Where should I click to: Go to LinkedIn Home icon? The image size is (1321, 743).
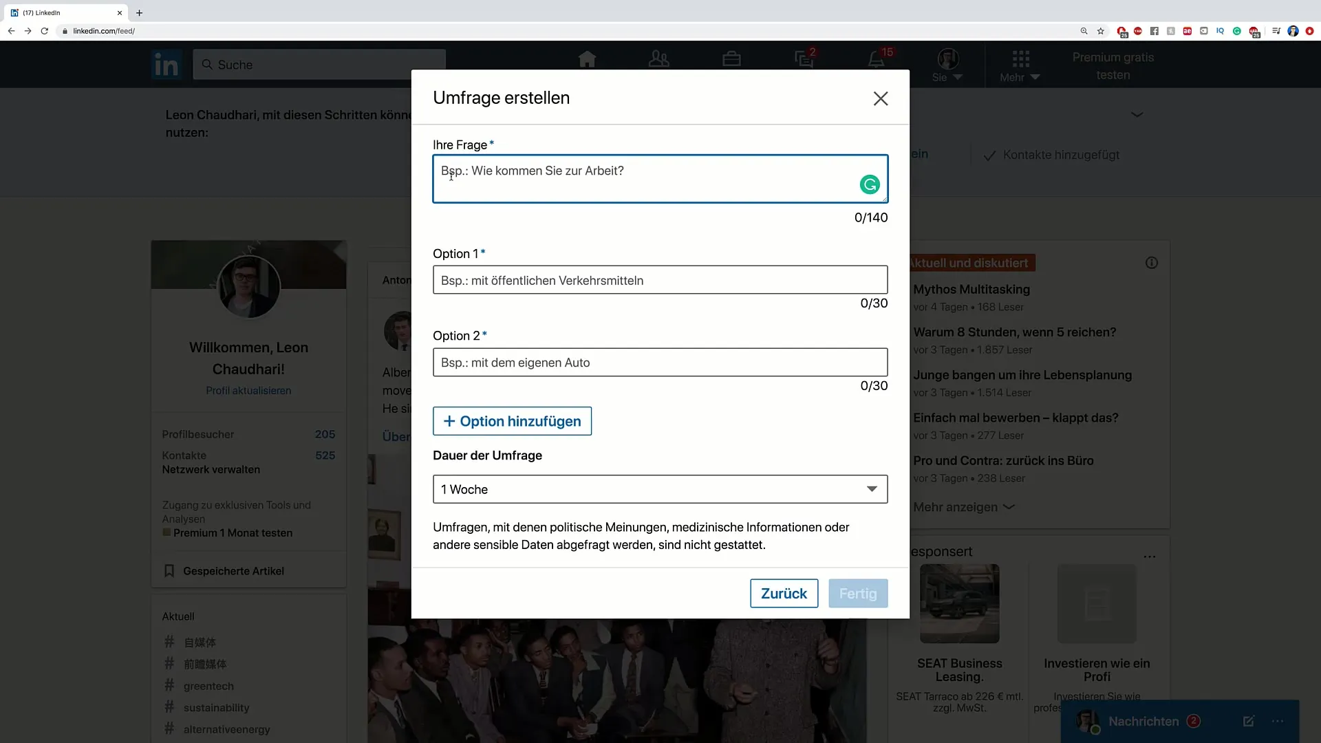tap(587, 60)
